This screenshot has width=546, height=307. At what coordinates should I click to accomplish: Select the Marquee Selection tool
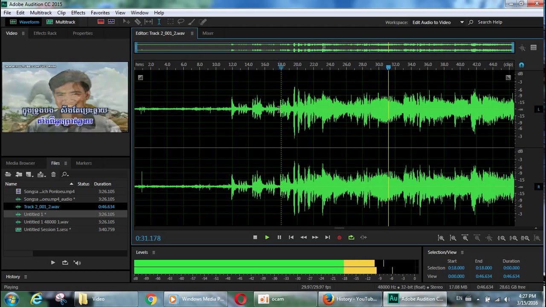point(170,22)
